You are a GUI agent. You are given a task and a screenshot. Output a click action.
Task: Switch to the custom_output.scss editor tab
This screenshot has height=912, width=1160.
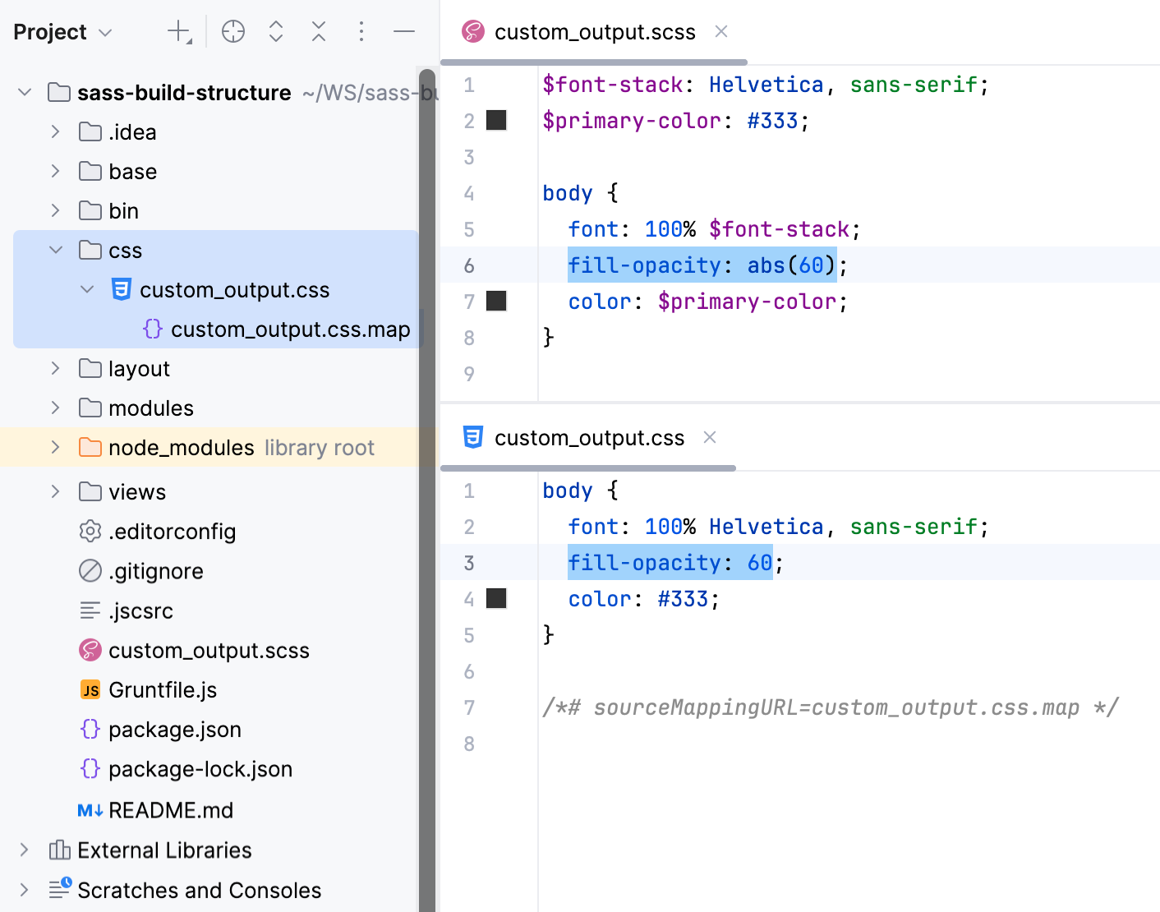click(x=594, y=31)
